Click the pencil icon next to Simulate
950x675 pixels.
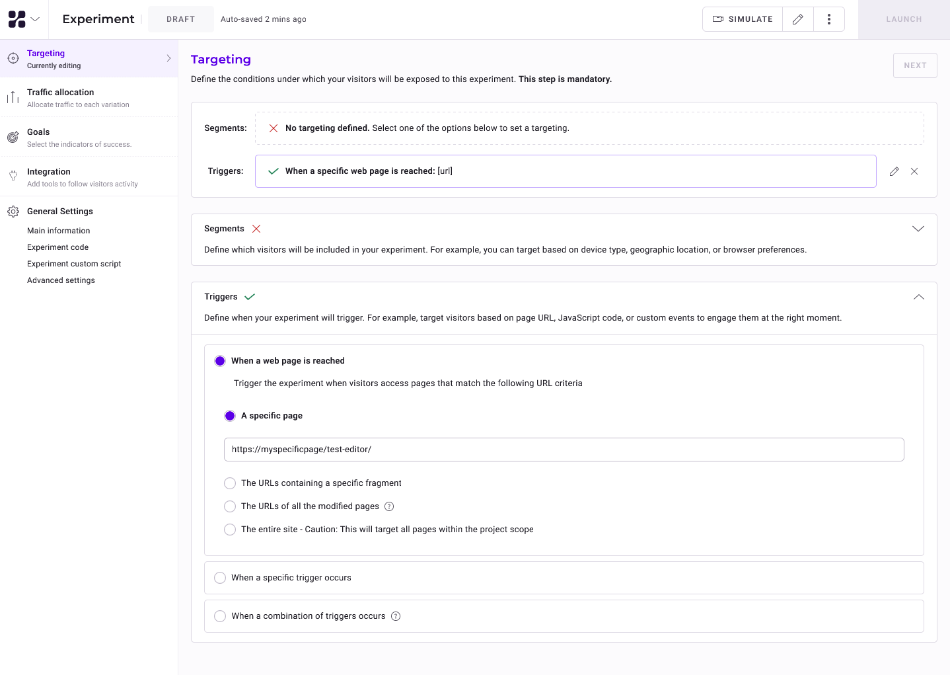(x=797, y=19)
